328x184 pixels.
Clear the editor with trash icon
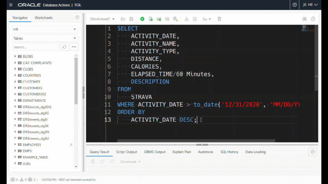click(x=219, y=19)
